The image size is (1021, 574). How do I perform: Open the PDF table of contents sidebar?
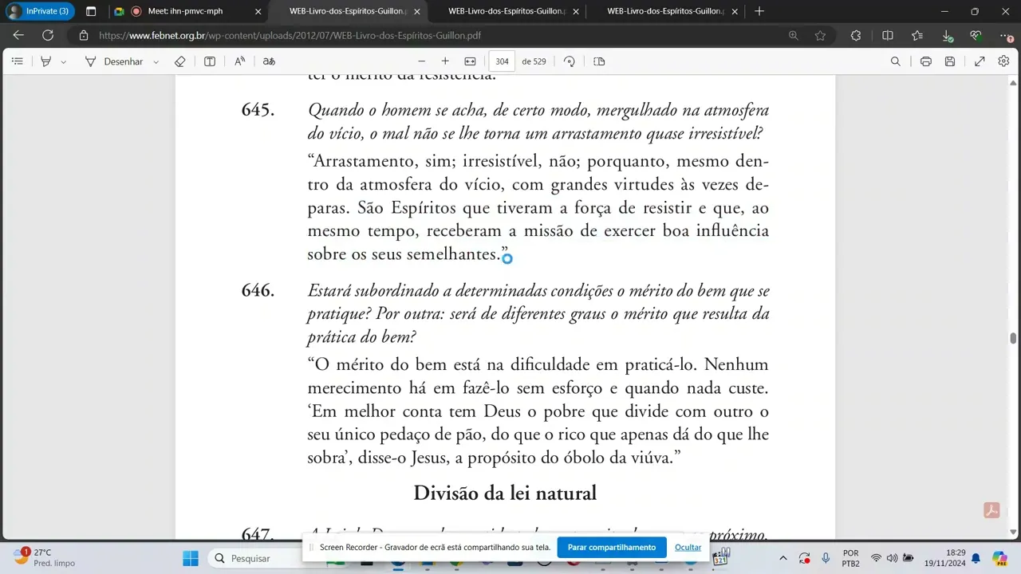18,61
